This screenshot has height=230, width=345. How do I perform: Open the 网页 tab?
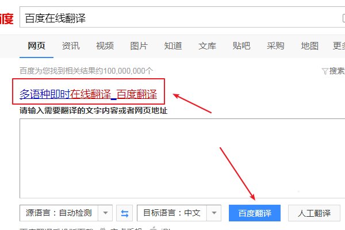37,46
